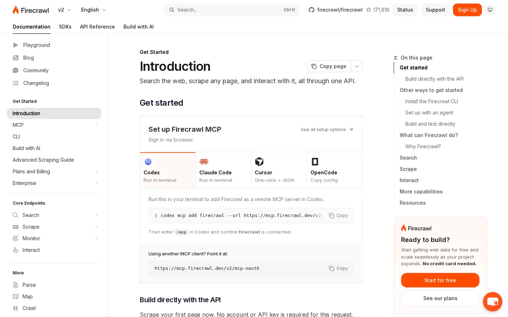The width and height of the screenshot is (508, 317).
Task: Click the Parse document icon
Action: 16,285
